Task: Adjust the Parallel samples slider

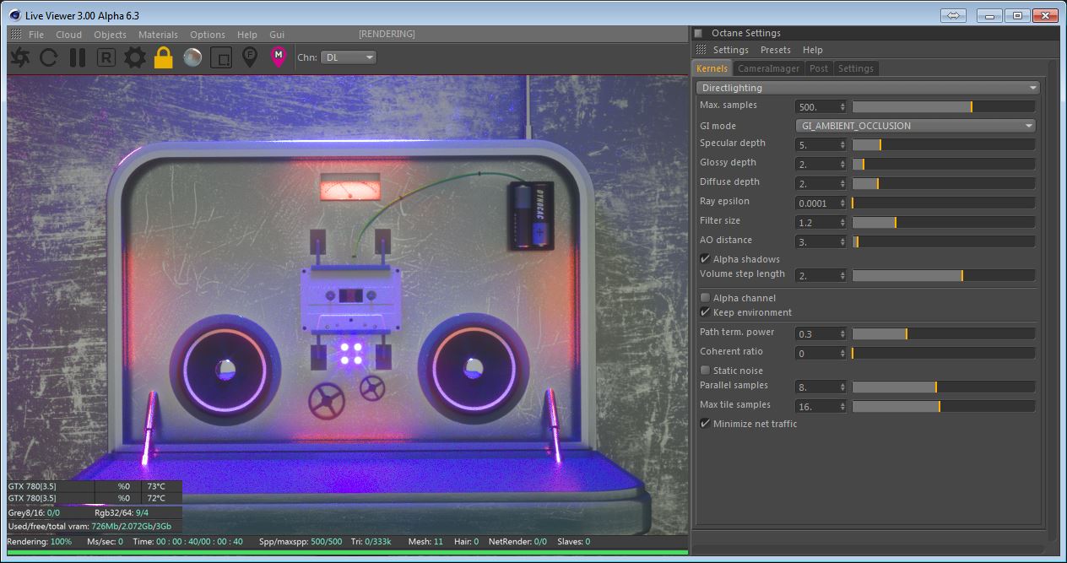Action: (944, 387)
